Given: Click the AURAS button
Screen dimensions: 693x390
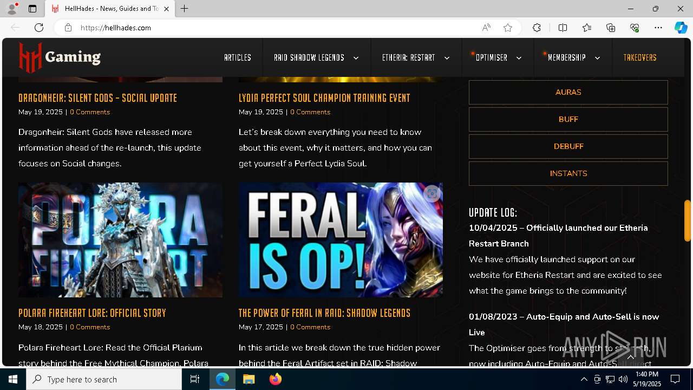Looking at the screenshot, I should (x=568, y=92).
